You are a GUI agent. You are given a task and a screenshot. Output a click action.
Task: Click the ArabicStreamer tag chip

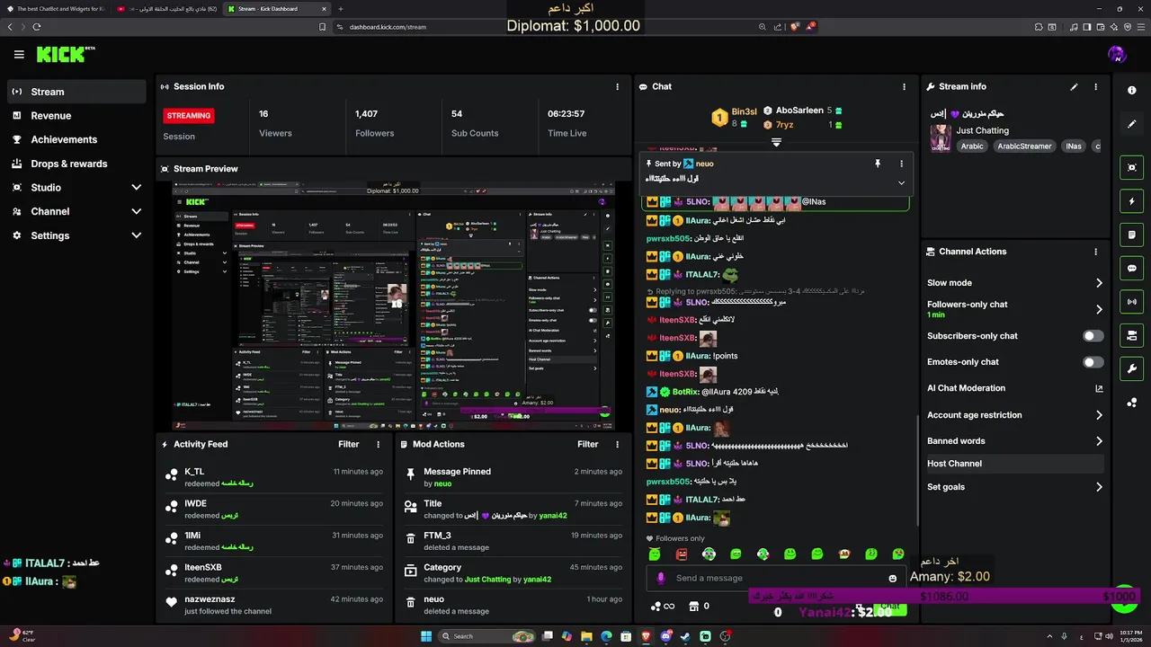click(1024, 146)
